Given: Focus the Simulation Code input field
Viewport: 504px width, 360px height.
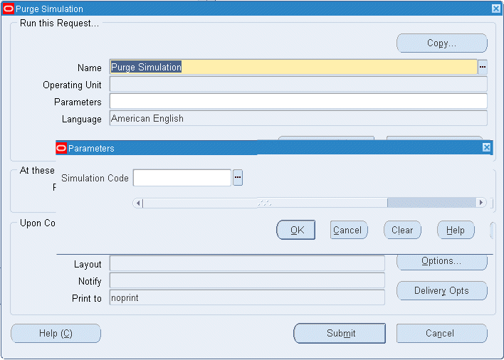Looking at the screenshot, I should pos(182,178).
